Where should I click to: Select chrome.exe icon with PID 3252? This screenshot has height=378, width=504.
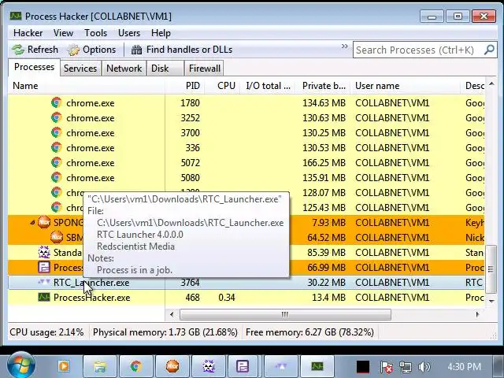pyautogui.click(x=57, y=117)
